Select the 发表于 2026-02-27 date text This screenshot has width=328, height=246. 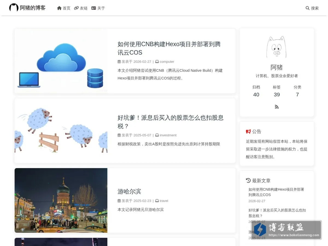[136, 62]
